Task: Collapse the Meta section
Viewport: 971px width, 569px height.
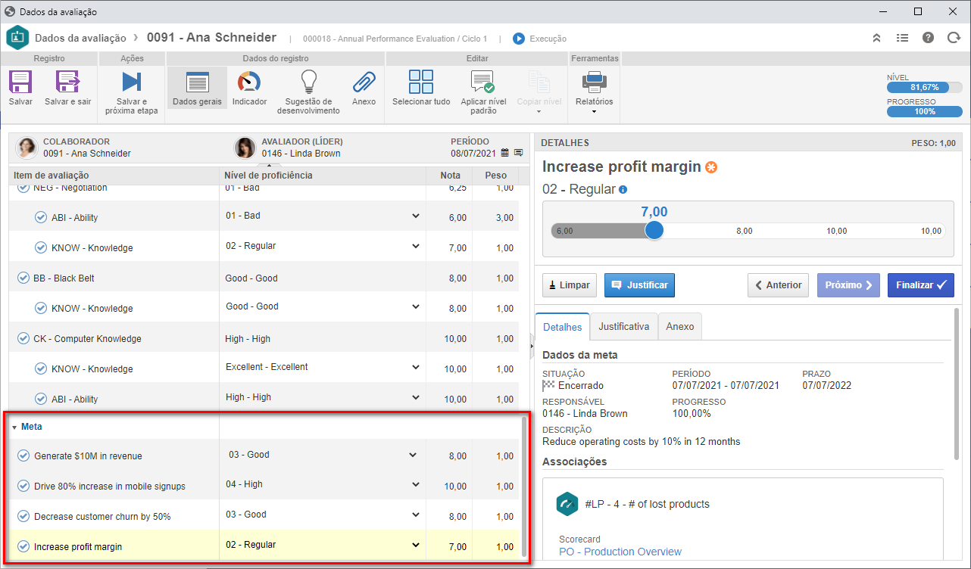Action: click(x=14, y=427)
